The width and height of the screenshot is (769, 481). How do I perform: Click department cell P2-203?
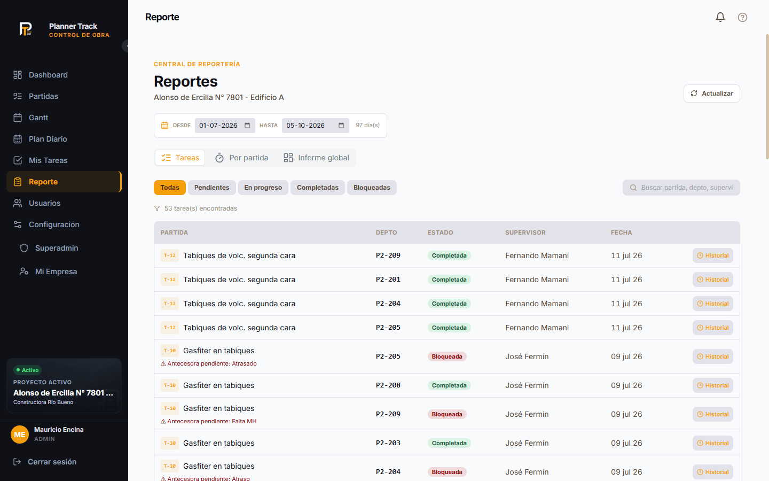(388, 443)
